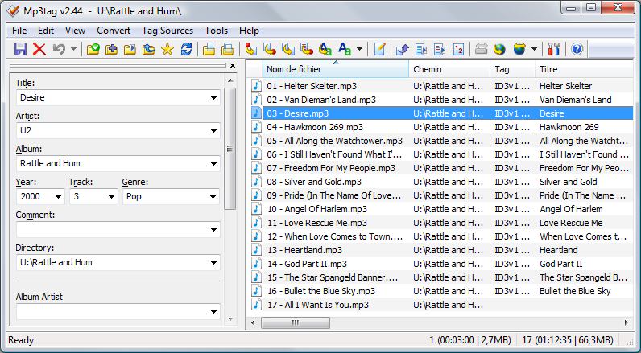Sort by the Chemin column header
This screenshot has width=641, height=353.
449,69
